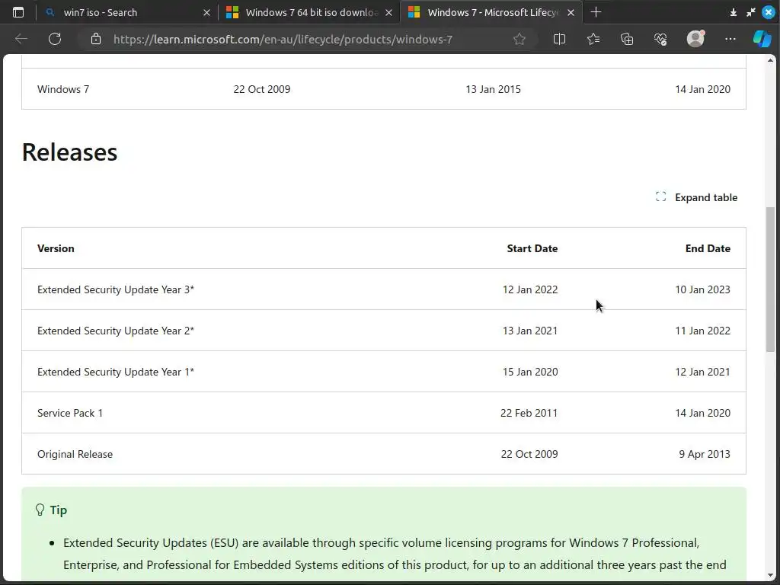Open the Collections icon
The image size is (780, 585).
(627, 39)
